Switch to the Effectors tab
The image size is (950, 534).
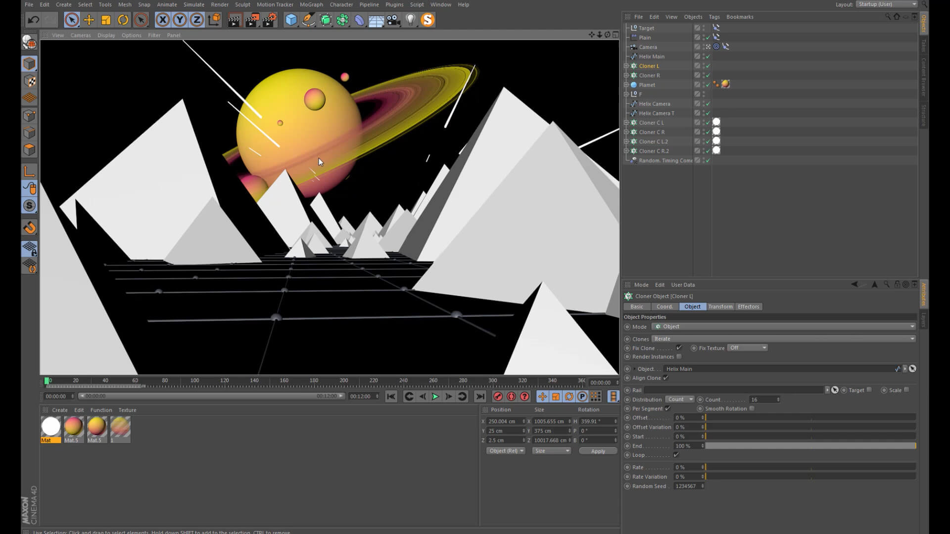coord(748,307)
